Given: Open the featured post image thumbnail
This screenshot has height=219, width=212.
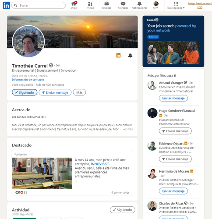Looking at the screenshot, I should [42, 173].
